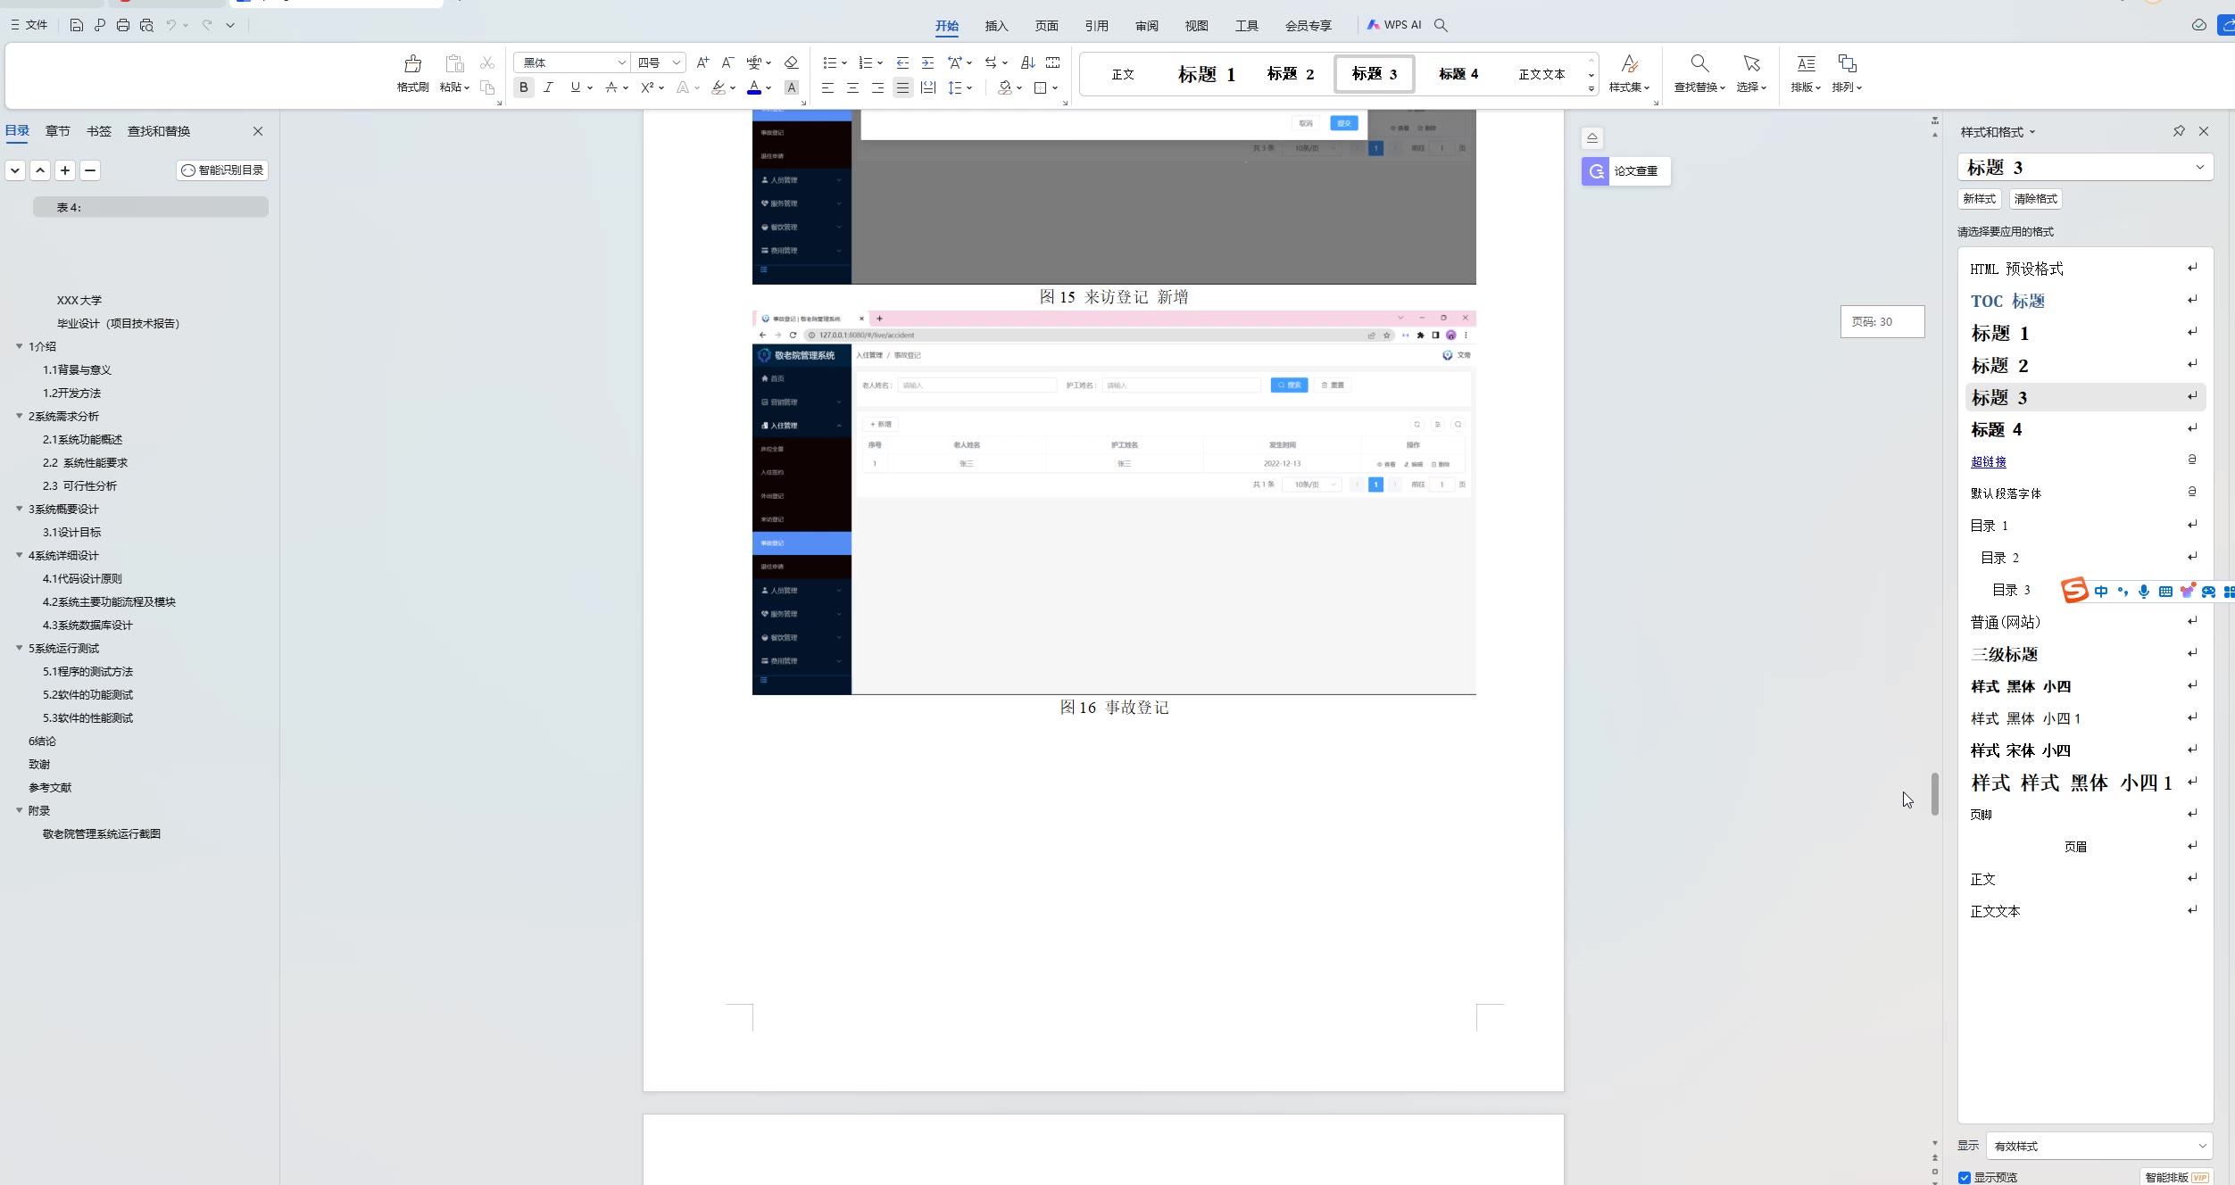This screenshot has height=1185, width=2235.
Task: Click the Save icon in quick access bar
Action: tap(77, 25)
